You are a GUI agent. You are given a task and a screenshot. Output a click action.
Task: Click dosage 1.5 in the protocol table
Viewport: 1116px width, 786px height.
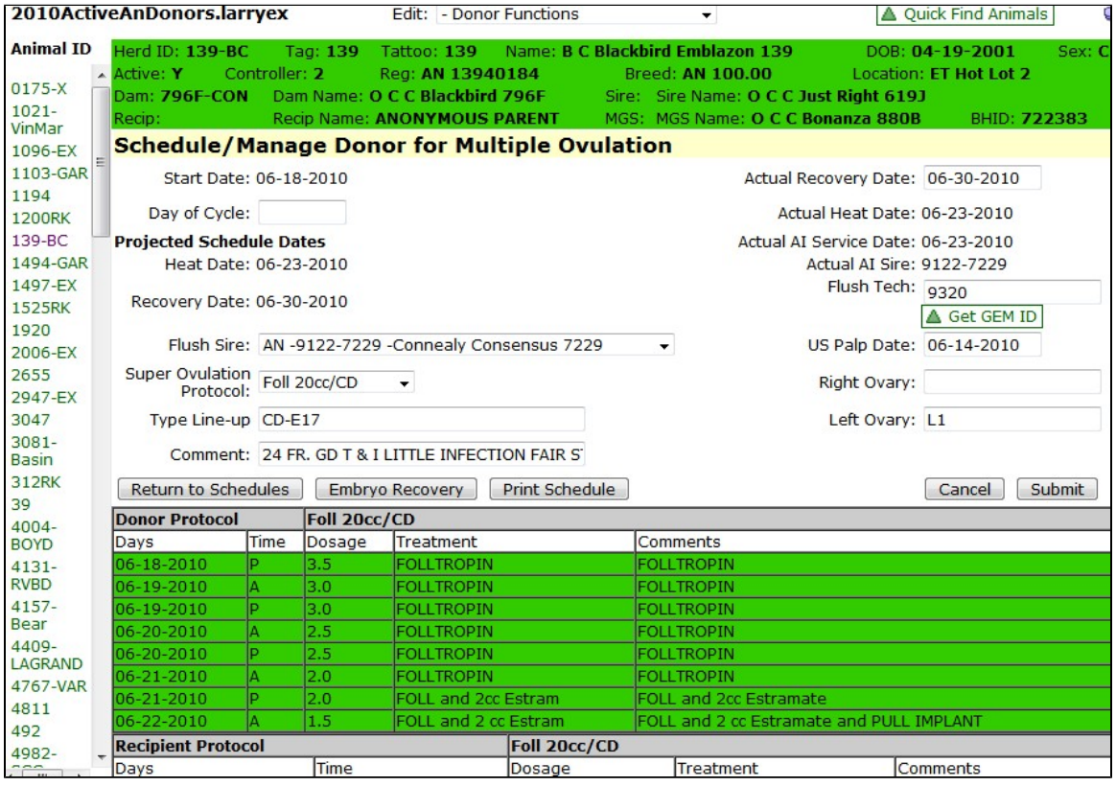pyautogui.click(x=319, y=721)
